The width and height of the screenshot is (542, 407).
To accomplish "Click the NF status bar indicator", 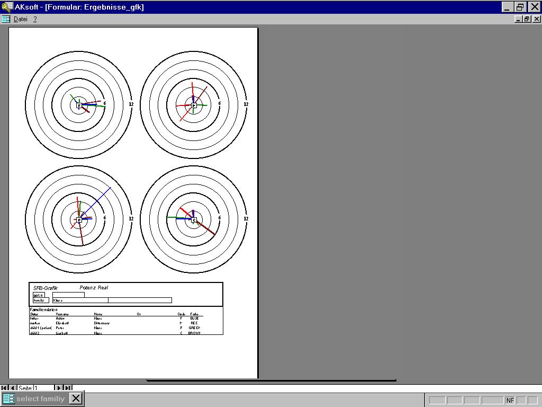I will coord(510,400).
